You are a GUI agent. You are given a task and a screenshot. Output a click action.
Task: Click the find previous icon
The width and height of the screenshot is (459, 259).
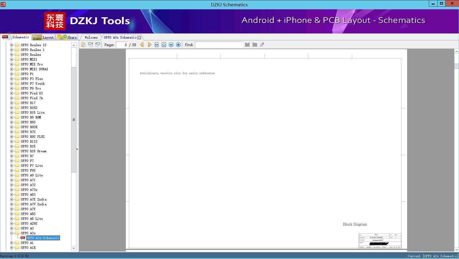tap(247, 45)
